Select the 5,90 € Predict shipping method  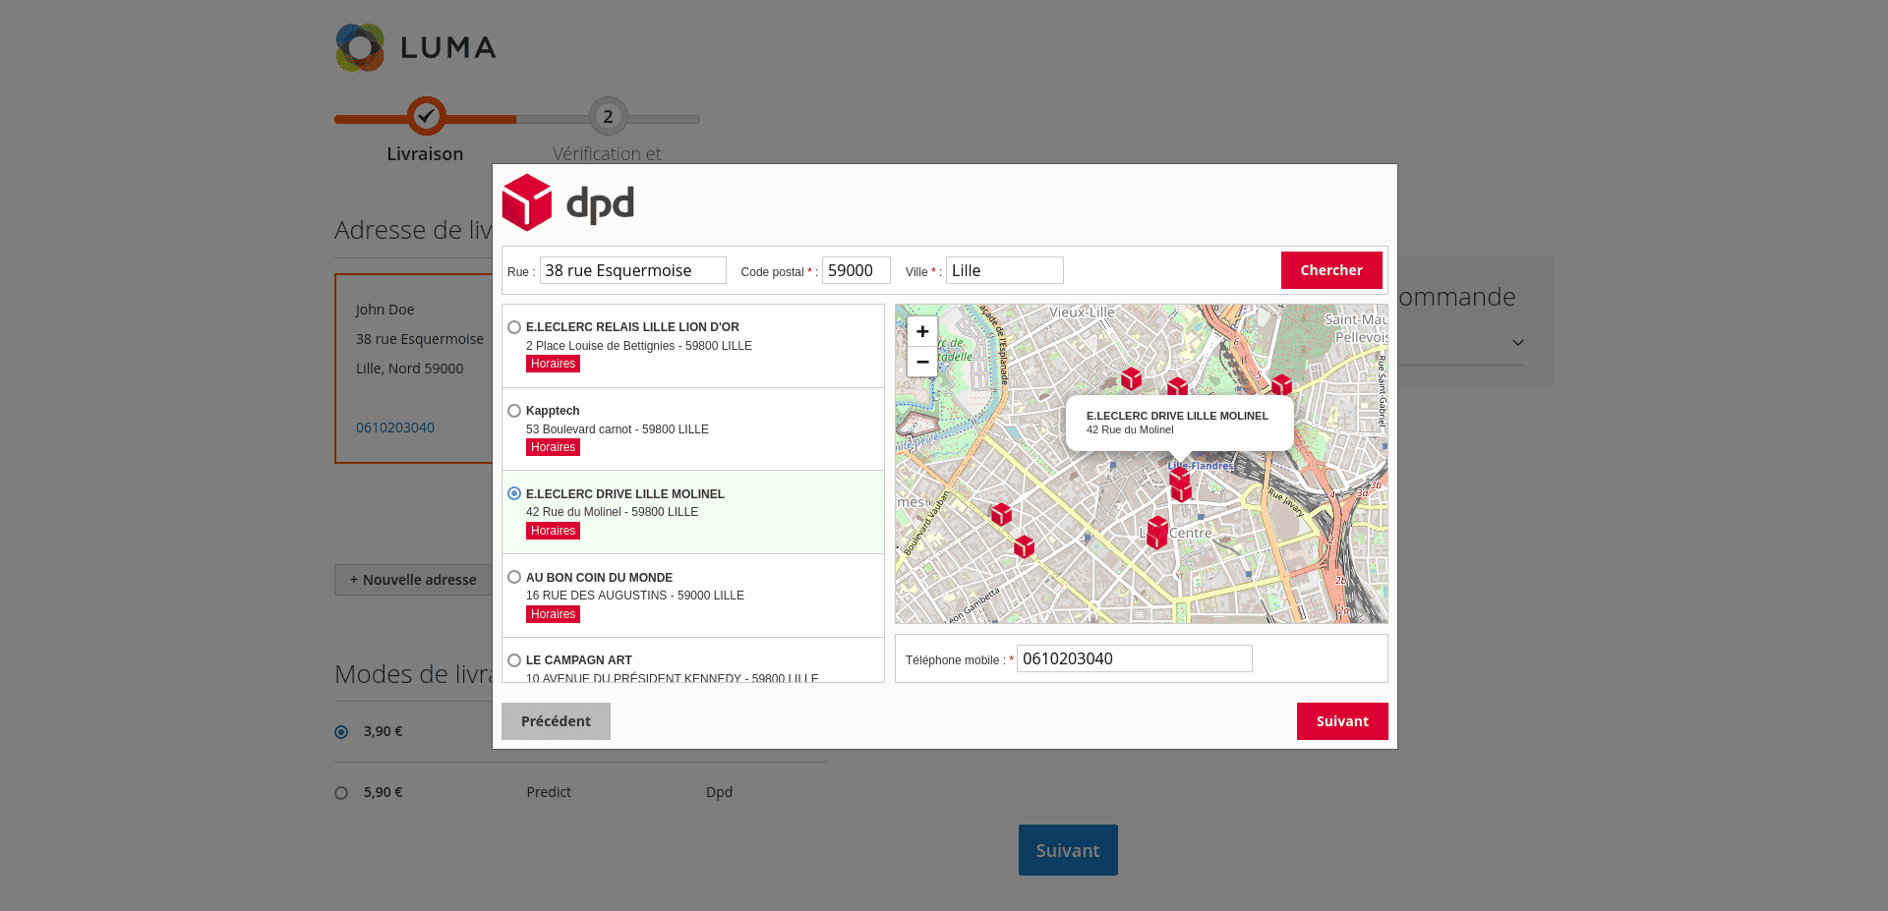click(341, 792)
